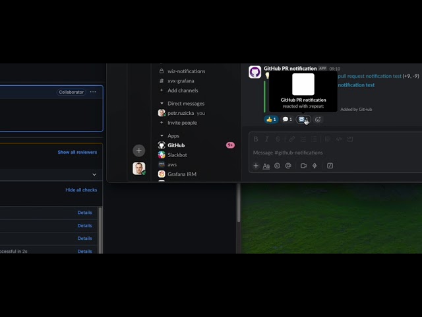Insert a link in the composer
The width and height of the screenshot is (422, 317).
(x=291, y=139)
